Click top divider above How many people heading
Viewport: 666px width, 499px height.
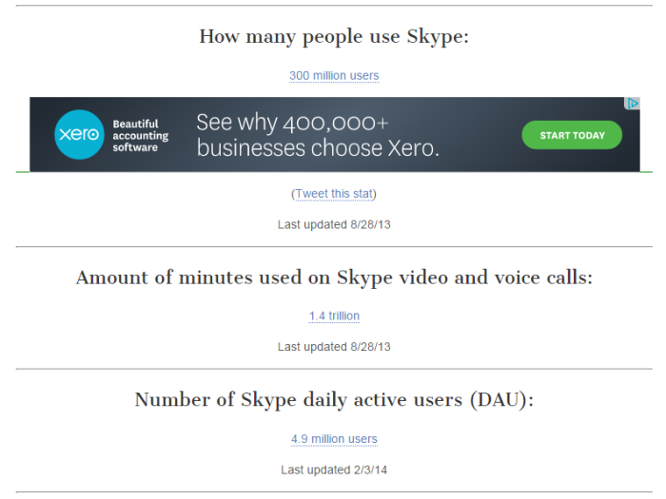pos(334,6)
